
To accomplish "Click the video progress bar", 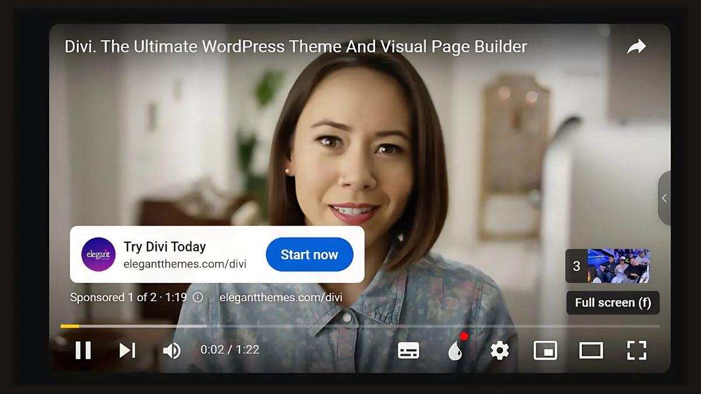I will pos(360,326).
